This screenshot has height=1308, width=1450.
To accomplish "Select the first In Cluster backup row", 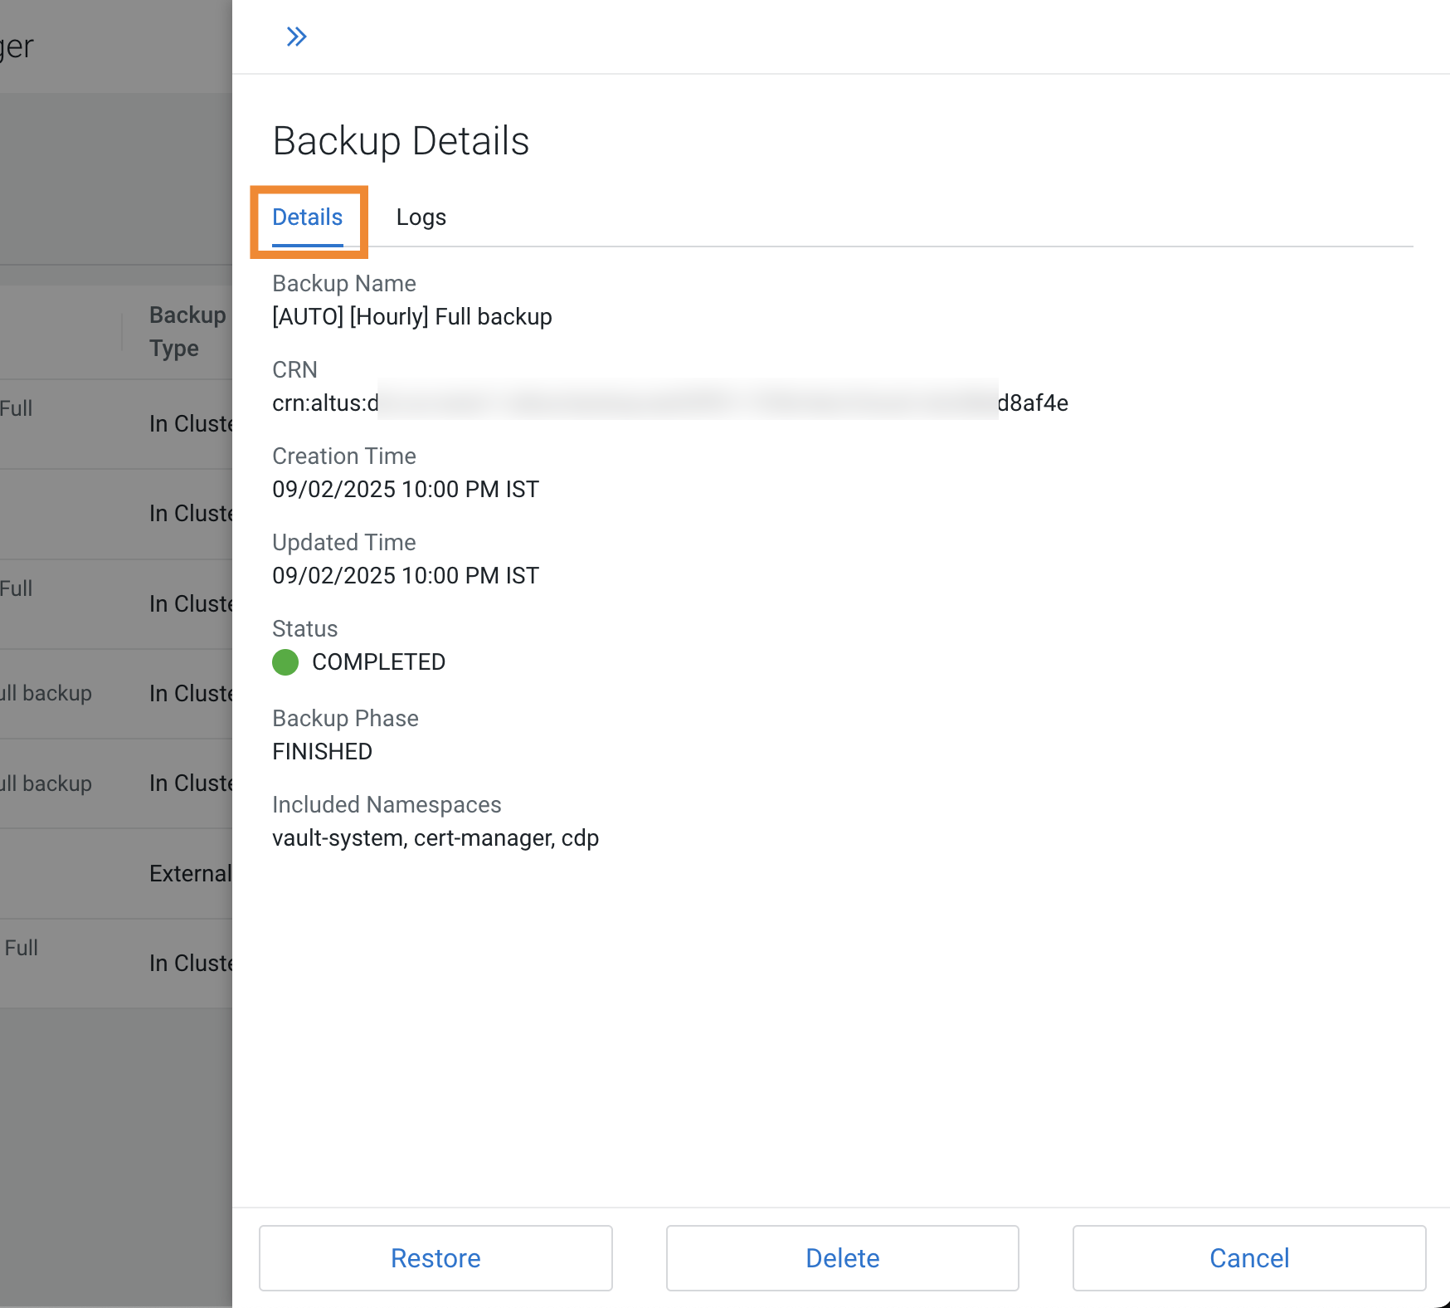I will click(x=192, y=423).
